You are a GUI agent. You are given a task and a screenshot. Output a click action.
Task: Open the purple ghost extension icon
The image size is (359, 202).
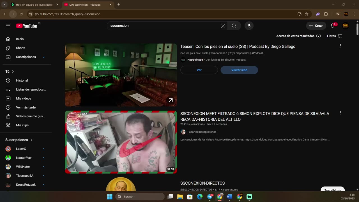tap(318, 14)
